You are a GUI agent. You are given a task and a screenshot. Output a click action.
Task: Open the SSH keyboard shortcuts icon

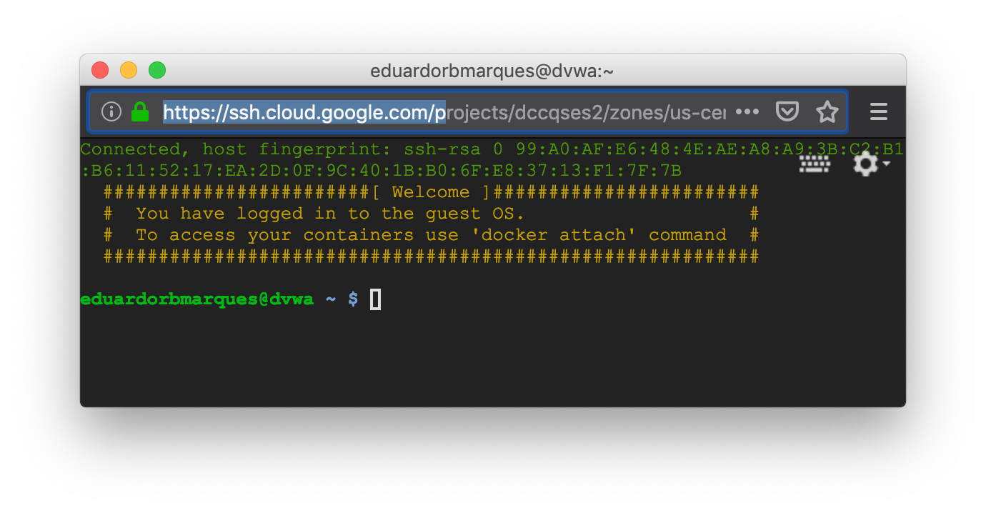click(x=815, y=164)
